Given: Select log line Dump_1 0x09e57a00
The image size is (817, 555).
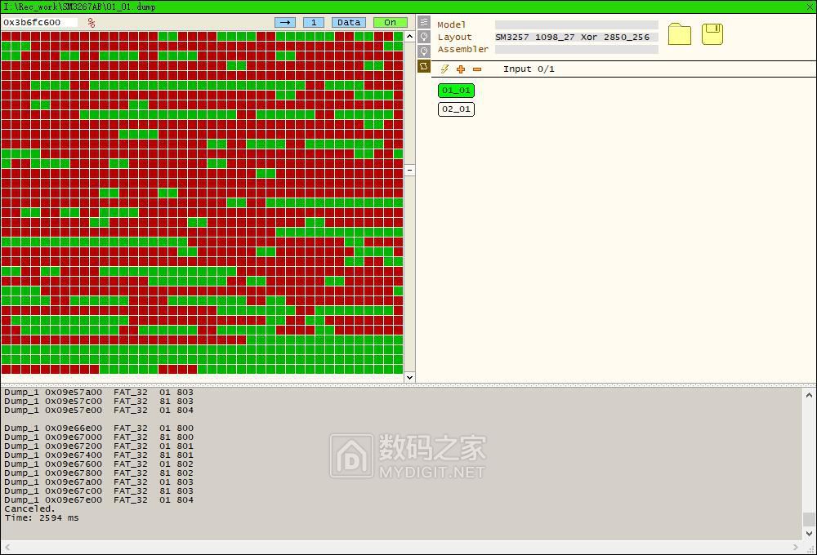Looking at the screenshot, I should pyautogui.click(x=99, y=392).
